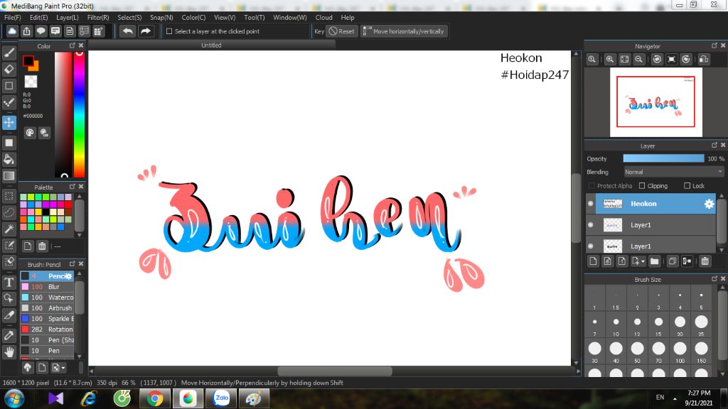The height and width of the screenshot is (409, 728).
Task: Select the Magic Wand tool
Action: pos(9,229)
